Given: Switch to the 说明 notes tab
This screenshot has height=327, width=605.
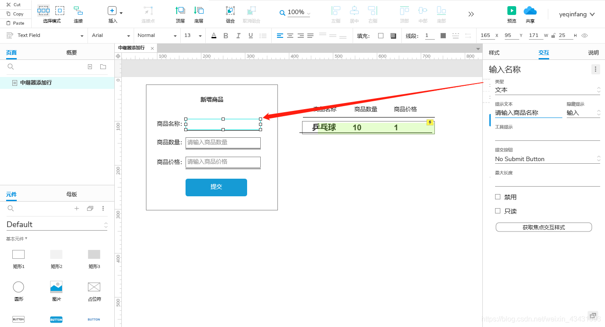Looking at the screenshot, I should pos(594,53).
